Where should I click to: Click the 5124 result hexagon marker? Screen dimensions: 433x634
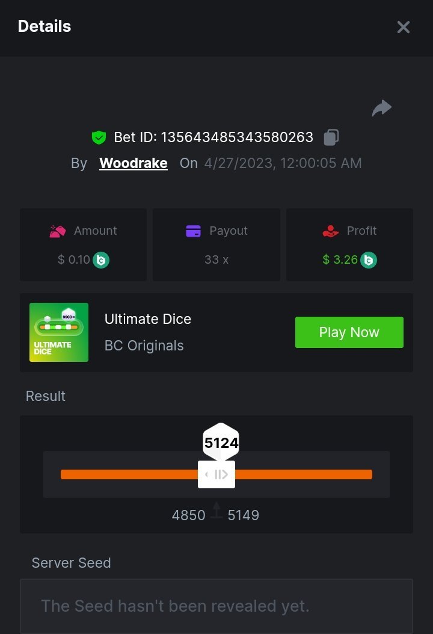click(x=221, y=443)
